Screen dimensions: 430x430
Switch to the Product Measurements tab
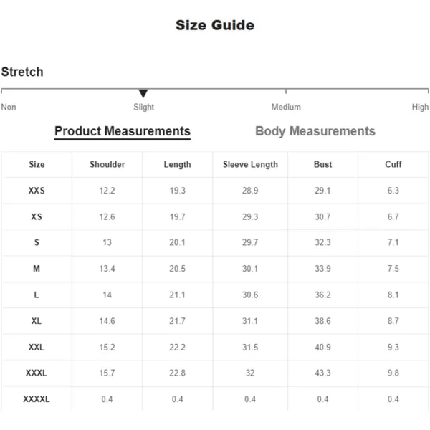[x=123, y=131]
